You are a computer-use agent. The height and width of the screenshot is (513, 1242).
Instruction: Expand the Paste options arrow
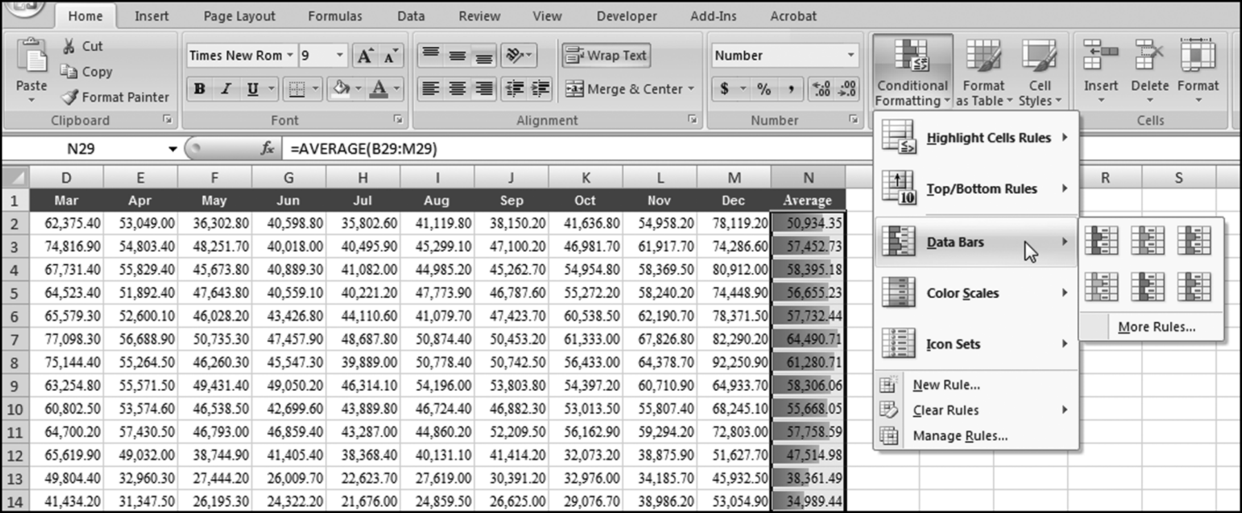(x=32, y=101)
